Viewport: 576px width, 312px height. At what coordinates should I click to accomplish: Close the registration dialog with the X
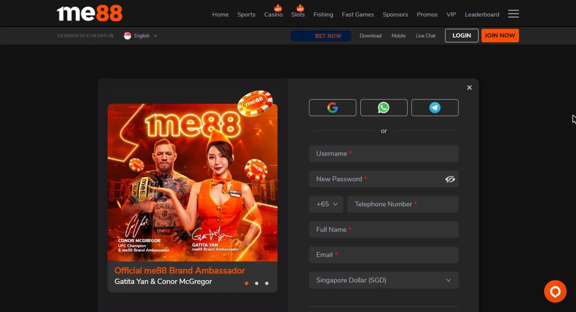(x=469, y=88)
